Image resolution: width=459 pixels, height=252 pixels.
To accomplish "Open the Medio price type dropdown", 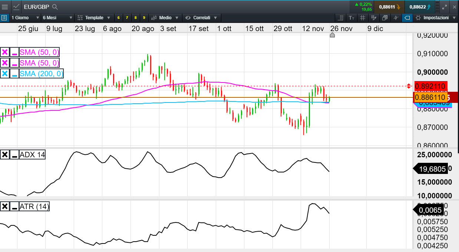I will (165, 17).
